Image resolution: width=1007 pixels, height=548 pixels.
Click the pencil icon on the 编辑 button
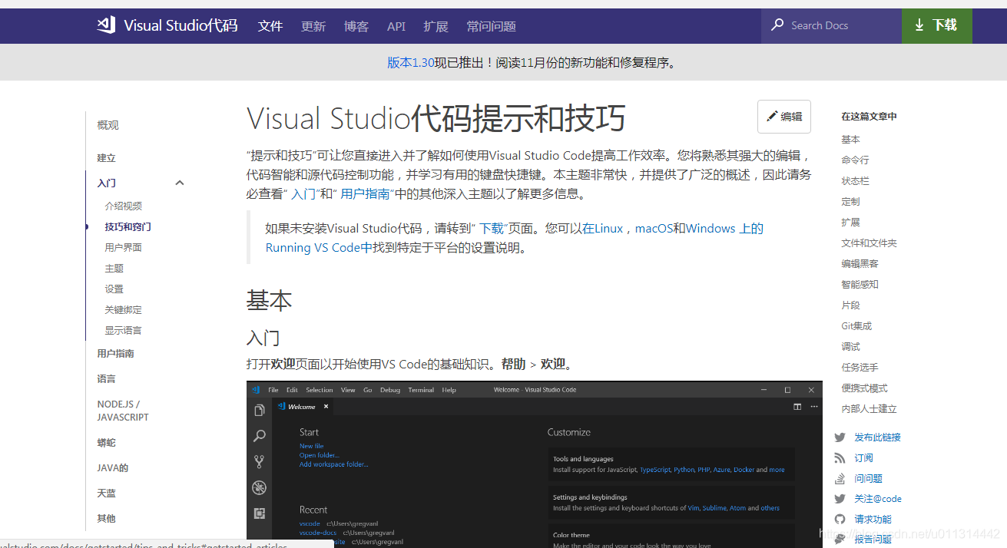click(772, 117)
